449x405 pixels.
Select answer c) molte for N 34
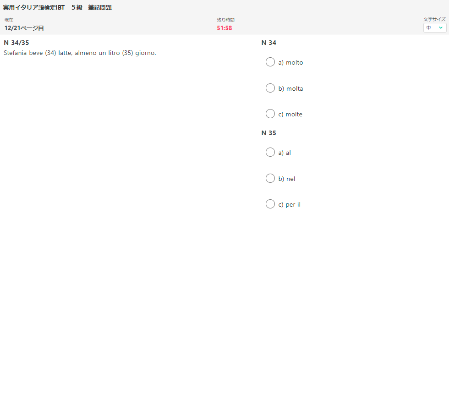pyautogui.click(x=270, y=114)
